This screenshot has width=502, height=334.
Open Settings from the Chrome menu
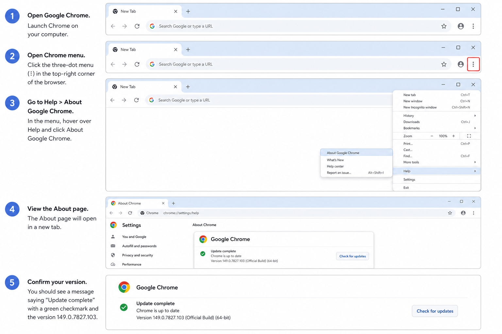tap(437, 179)
